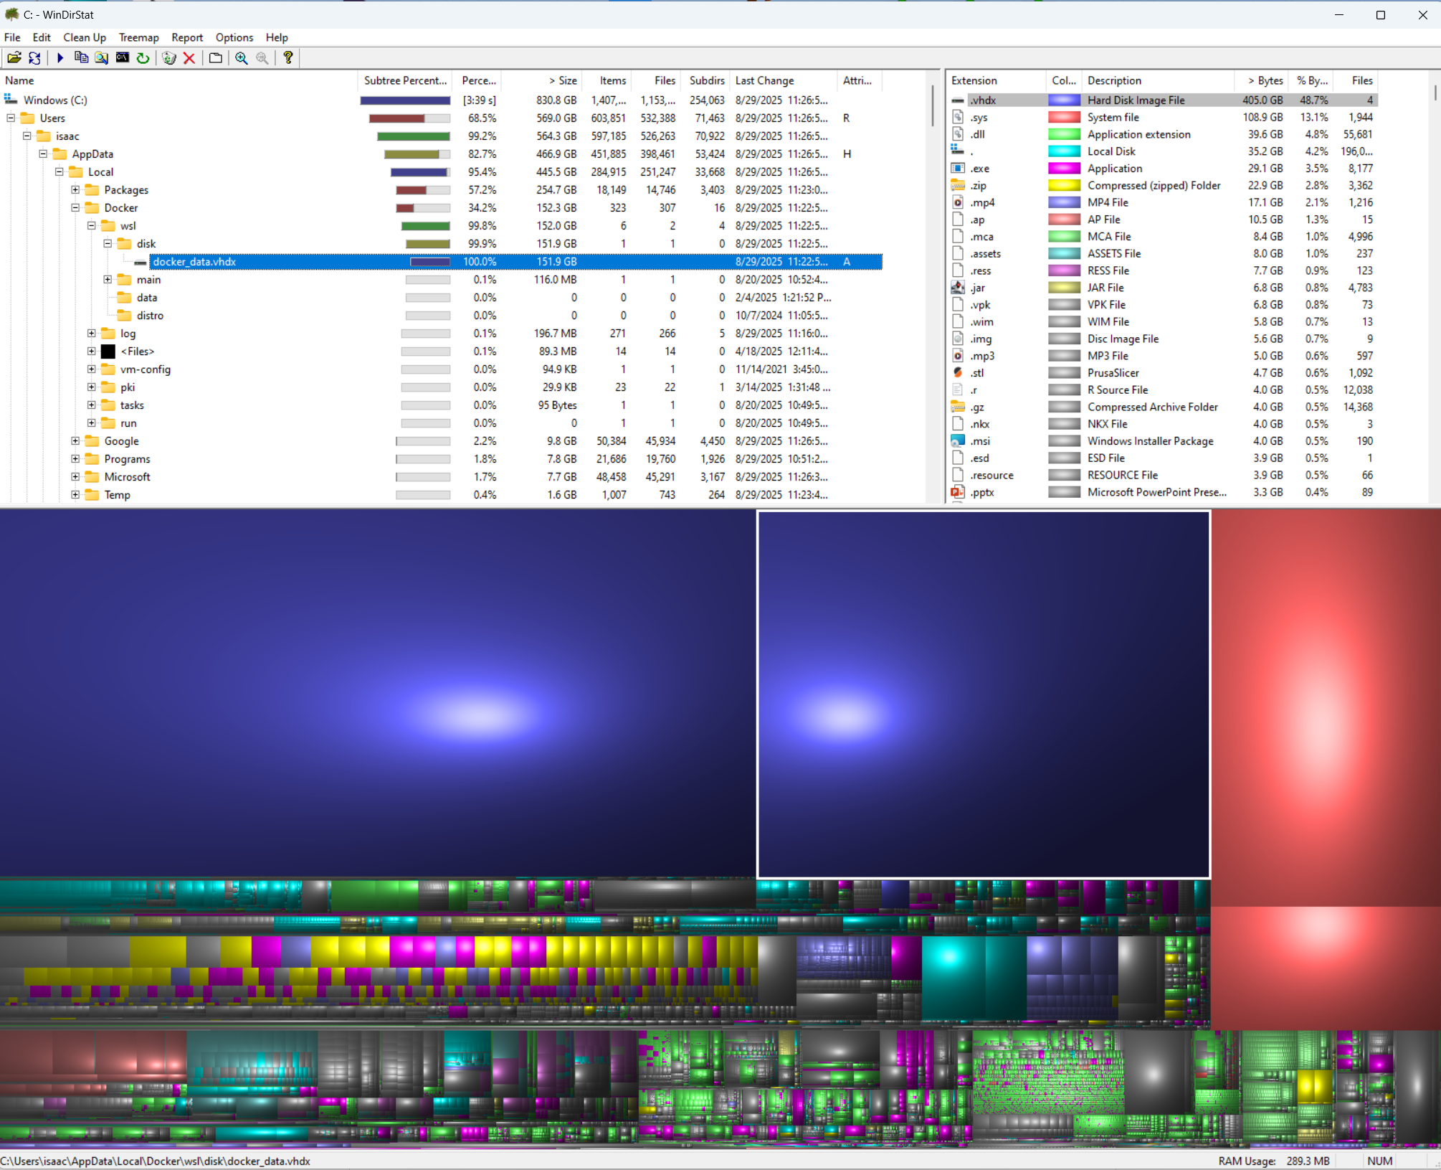Sort extension list by the Extension header
1441x1170 pixels.
[x=996, y=80]
